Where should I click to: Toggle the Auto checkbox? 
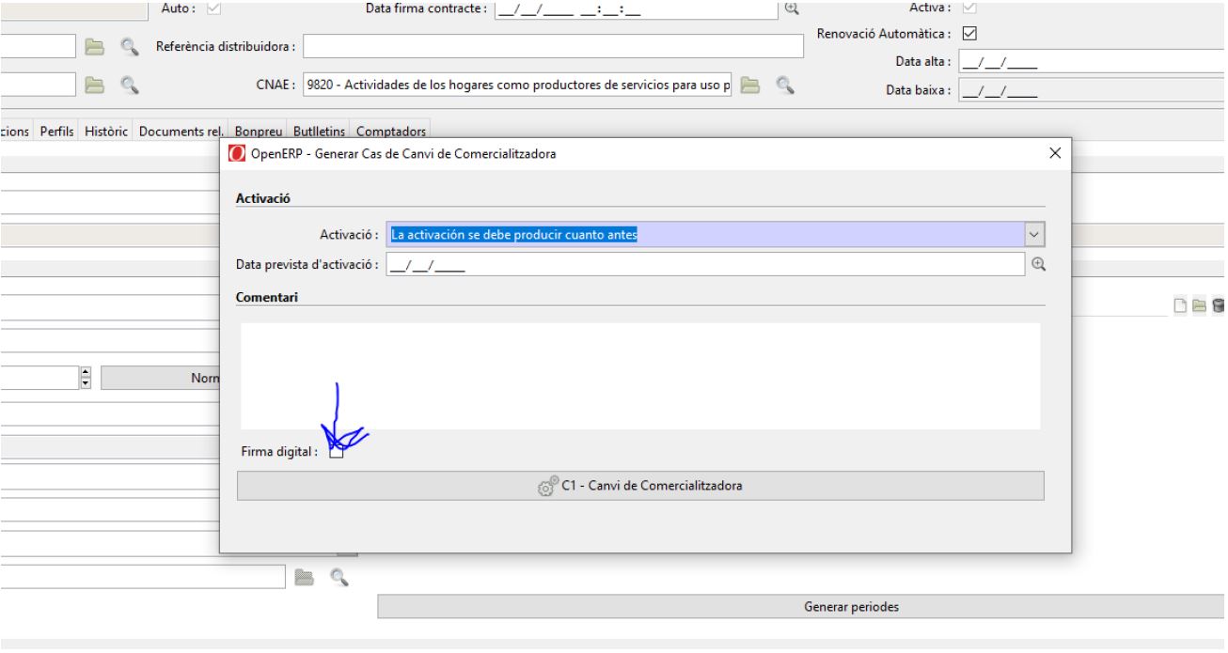pyautogui.click(x=213, y=8)
